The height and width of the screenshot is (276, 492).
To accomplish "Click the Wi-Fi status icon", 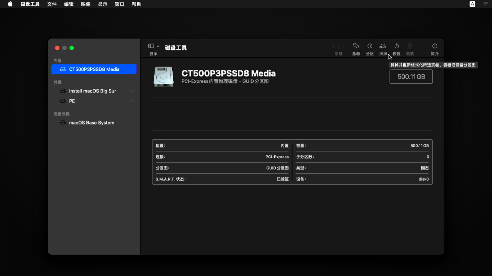I will (x=486, y=4).
